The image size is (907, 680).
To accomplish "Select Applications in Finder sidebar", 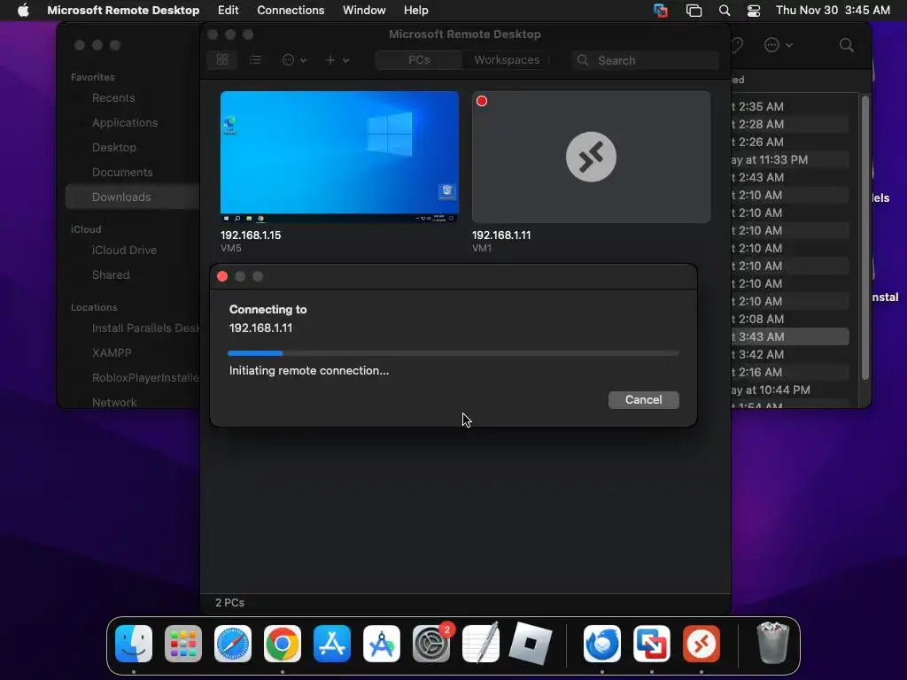I will 125,122.
